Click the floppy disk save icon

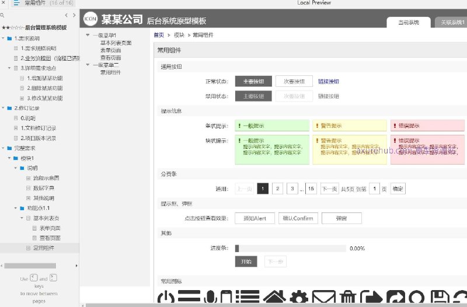440,297
